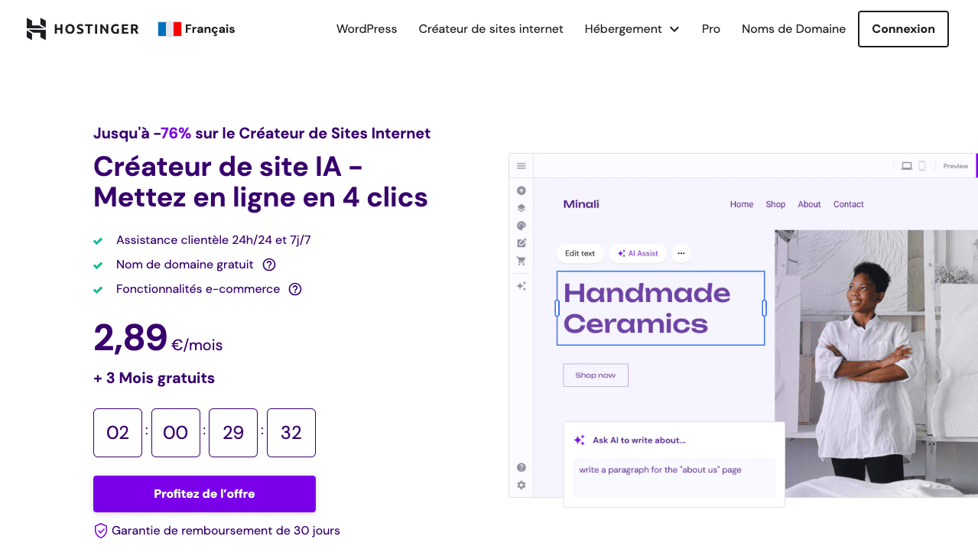Click the countdown box showing 29
This screenshot has height=559, width=978.
point(233,433)
